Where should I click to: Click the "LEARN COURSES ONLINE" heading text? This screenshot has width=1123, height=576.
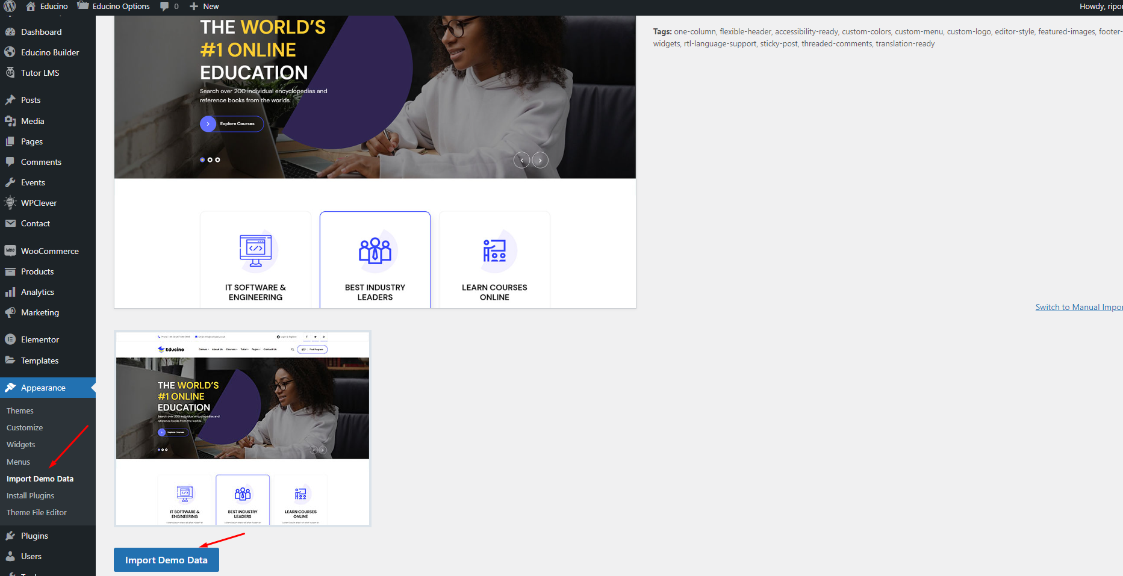(494, 292)
